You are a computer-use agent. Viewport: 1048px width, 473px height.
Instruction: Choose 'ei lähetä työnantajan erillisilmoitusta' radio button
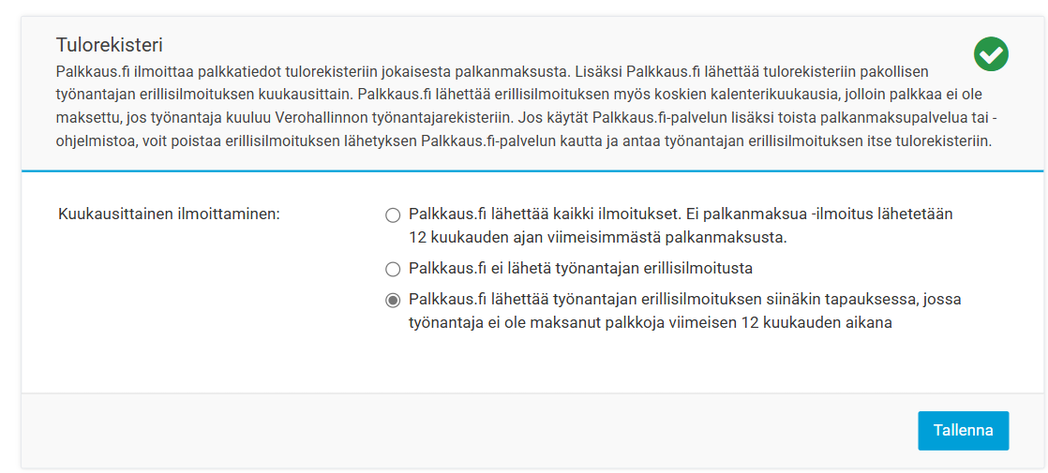click(393, 270)
